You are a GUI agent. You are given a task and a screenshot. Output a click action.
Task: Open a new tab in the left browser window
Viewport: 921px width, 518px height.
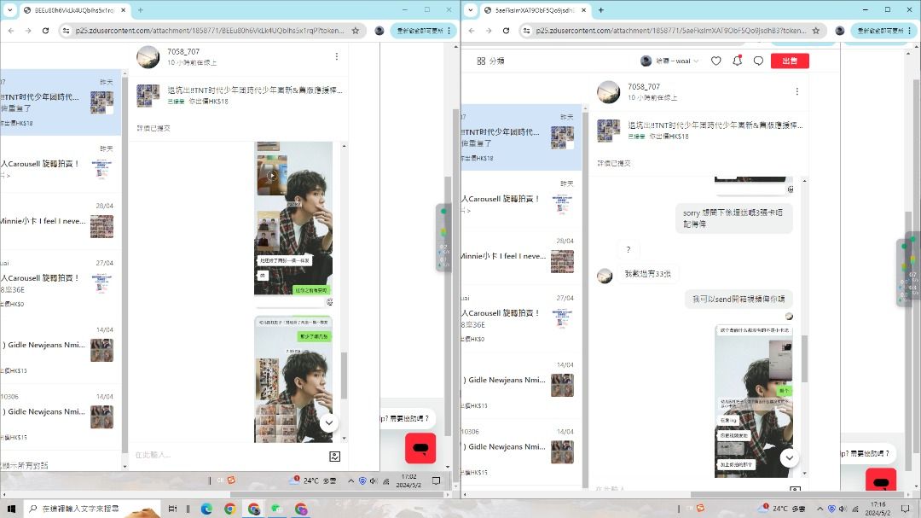pyautogui.click(x=141, y=10)
